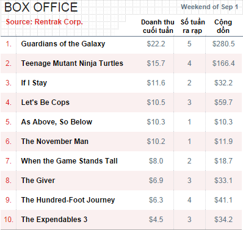Click the $280.5 cumulative total value

pos(223,44)
